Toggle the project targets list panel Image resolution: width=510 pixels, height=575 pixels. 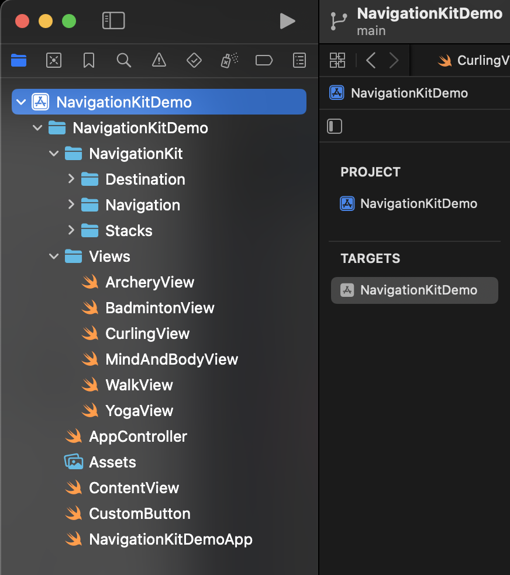click(335, 126)
